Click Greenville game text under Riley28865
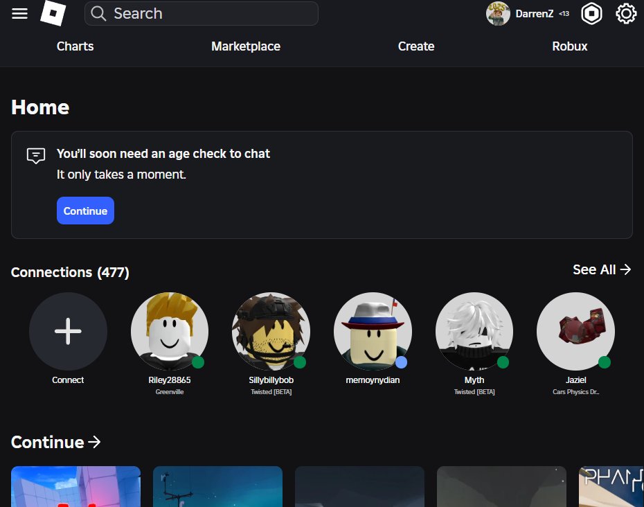The height and width of the screenshot is (507, 644). pyautogui.click(x=170, y=392)
